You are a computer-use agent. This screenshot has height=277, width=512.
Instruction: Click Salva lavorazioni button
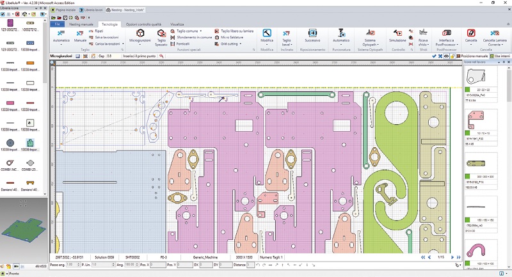click(107, 37)
